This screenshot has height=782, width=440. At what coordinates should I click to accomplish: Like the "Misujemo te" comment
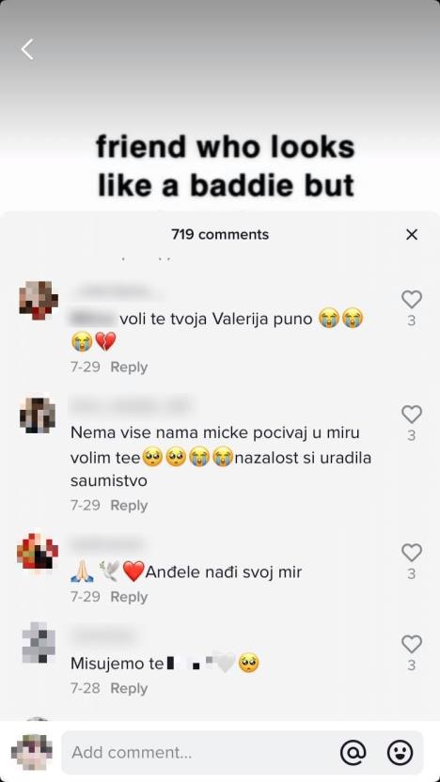412,645
